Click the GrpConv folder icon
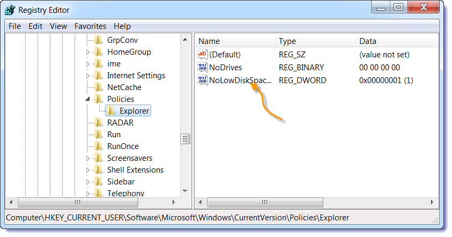 point(99,40)
